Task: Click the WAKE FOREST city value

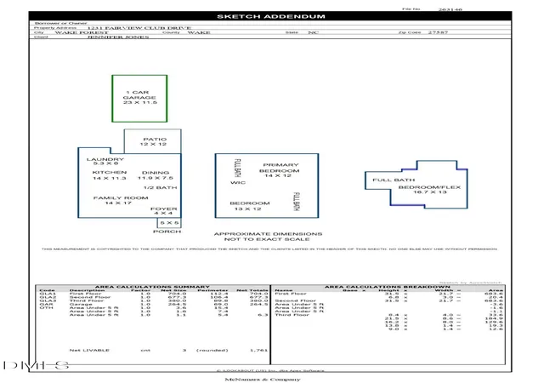Action: (x=82, y=32)
